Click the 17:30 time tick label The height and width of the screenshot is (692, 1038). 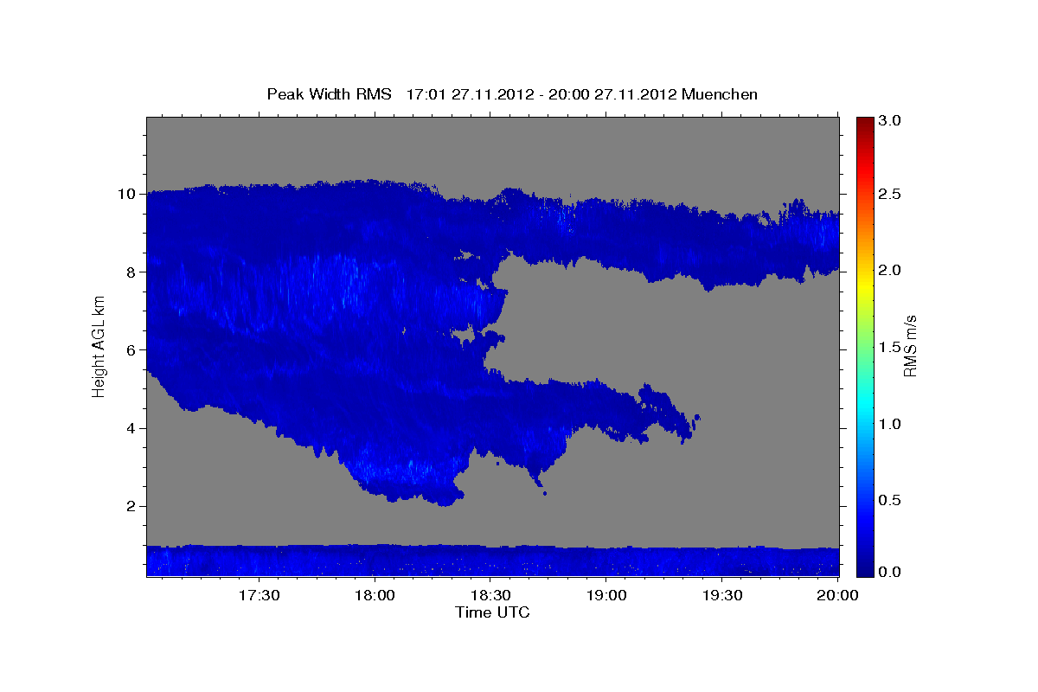[x=259, y=596]
